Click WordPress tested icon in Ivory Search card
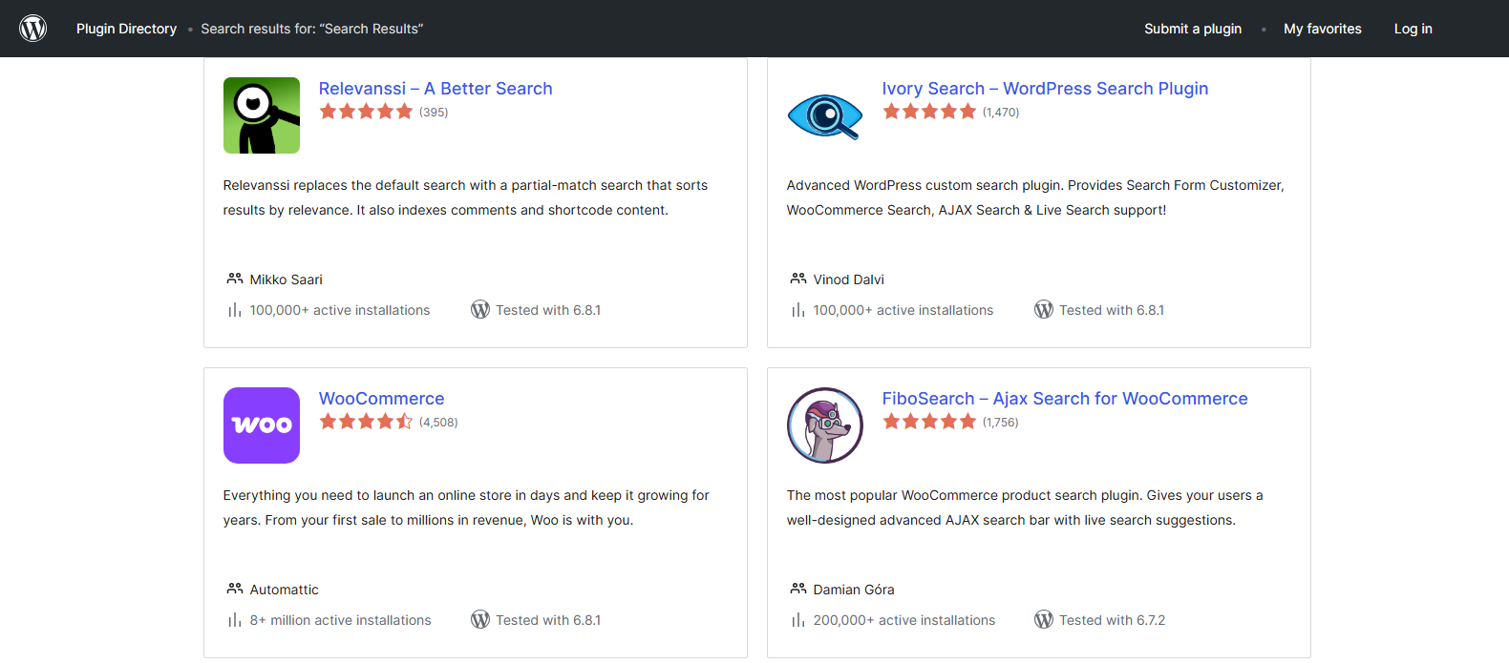The image size is (1509, 663). 1044,309
